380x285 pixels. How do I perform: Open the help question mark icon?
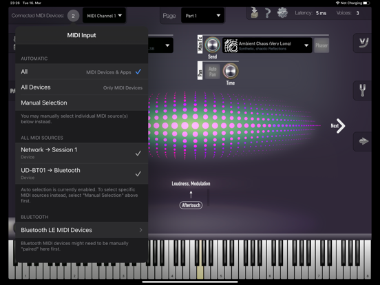[268, 12]
